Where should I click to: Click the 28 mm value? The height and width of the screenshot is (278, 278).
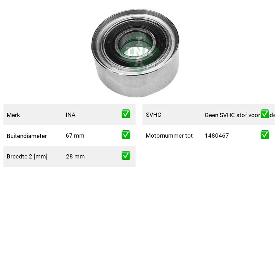pos(75,157)
